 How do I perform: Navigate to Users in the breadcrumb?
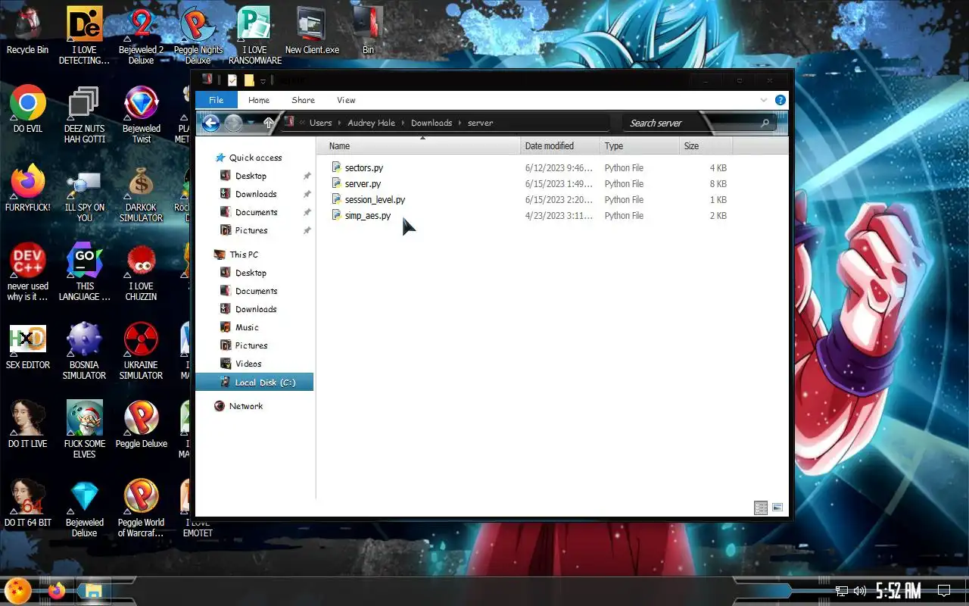coord(320,123)
